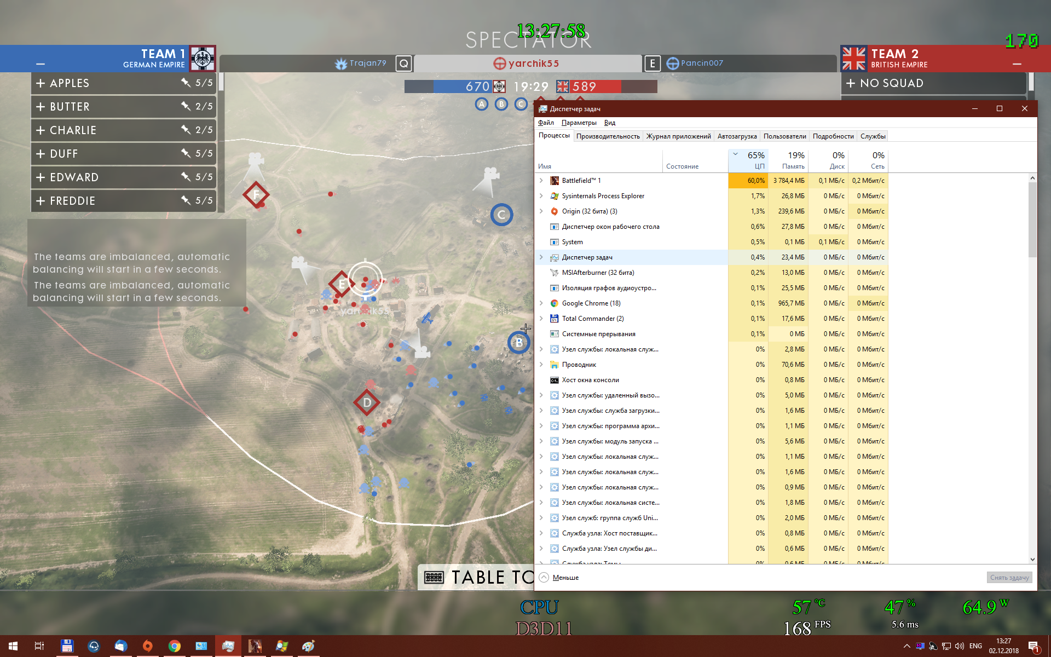1051x657 pixels.
Task: Switch to the Производительность tab
Action: (608, 136)
